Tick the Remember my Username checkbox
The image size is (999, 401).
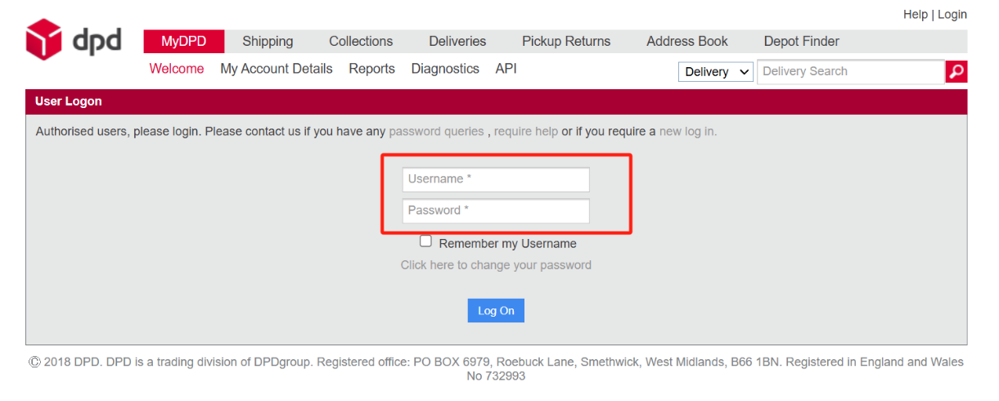click(425, 241)
